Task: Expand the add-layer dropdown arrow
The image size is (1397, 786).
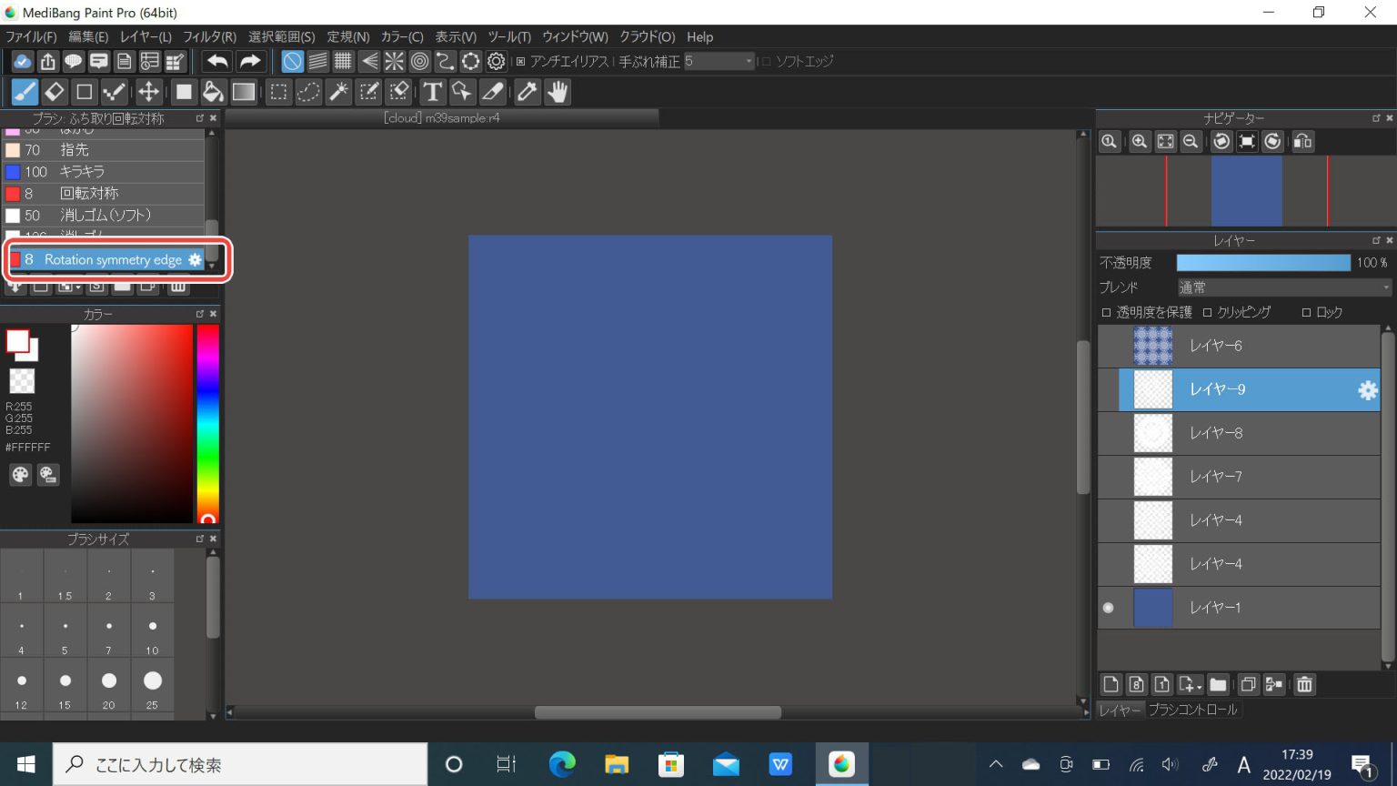Action: click(x=1200, y=686)
